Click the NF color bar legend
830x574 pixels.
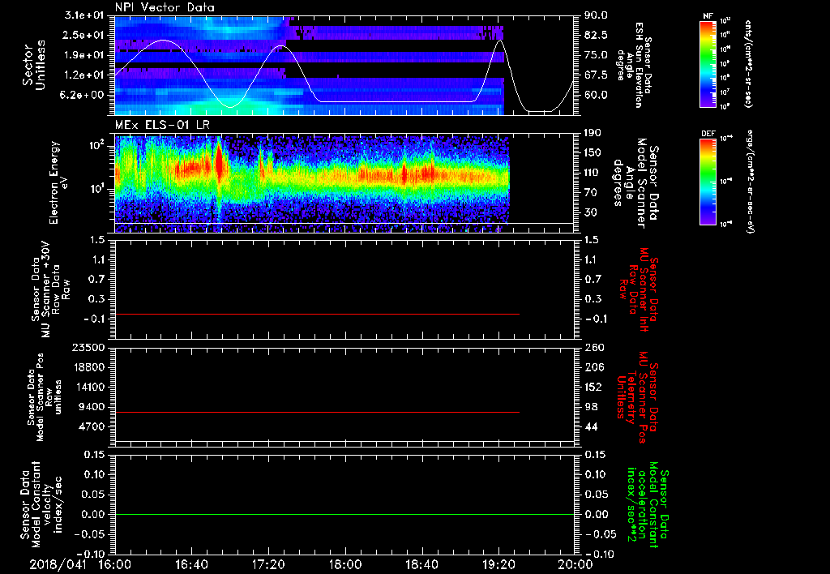[708, 63]
